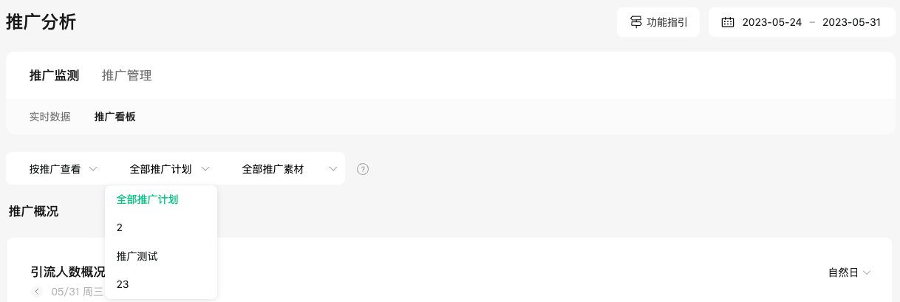Set start date 2023-05-24 field
900x302 pixels.
pyautogui.click(x=772, y=22)
